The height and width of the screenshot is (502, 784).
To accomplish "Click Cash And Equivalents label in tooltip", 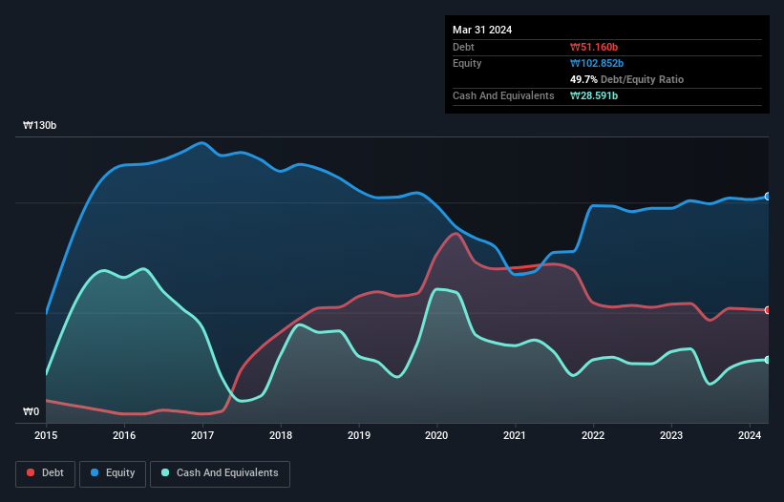I will (503, 95).
